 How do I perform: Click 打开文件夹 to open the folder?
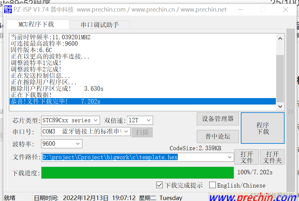pos(272,157)
